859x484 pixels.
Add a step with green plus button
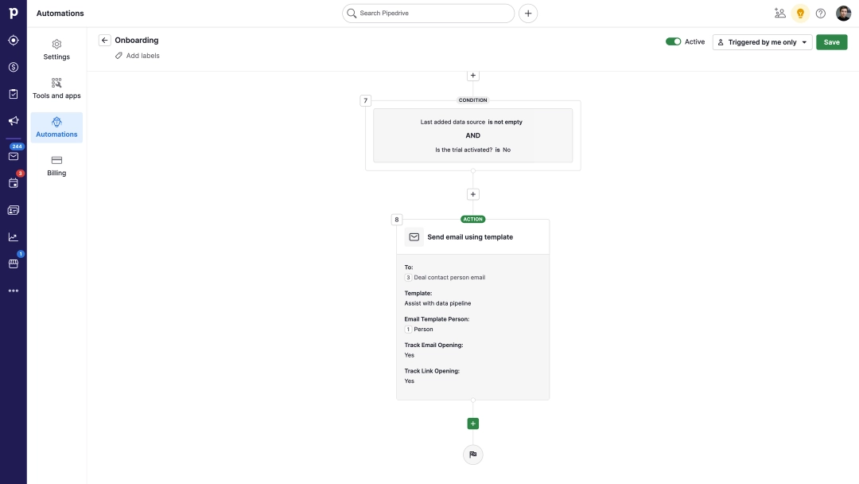coord(472,423)
